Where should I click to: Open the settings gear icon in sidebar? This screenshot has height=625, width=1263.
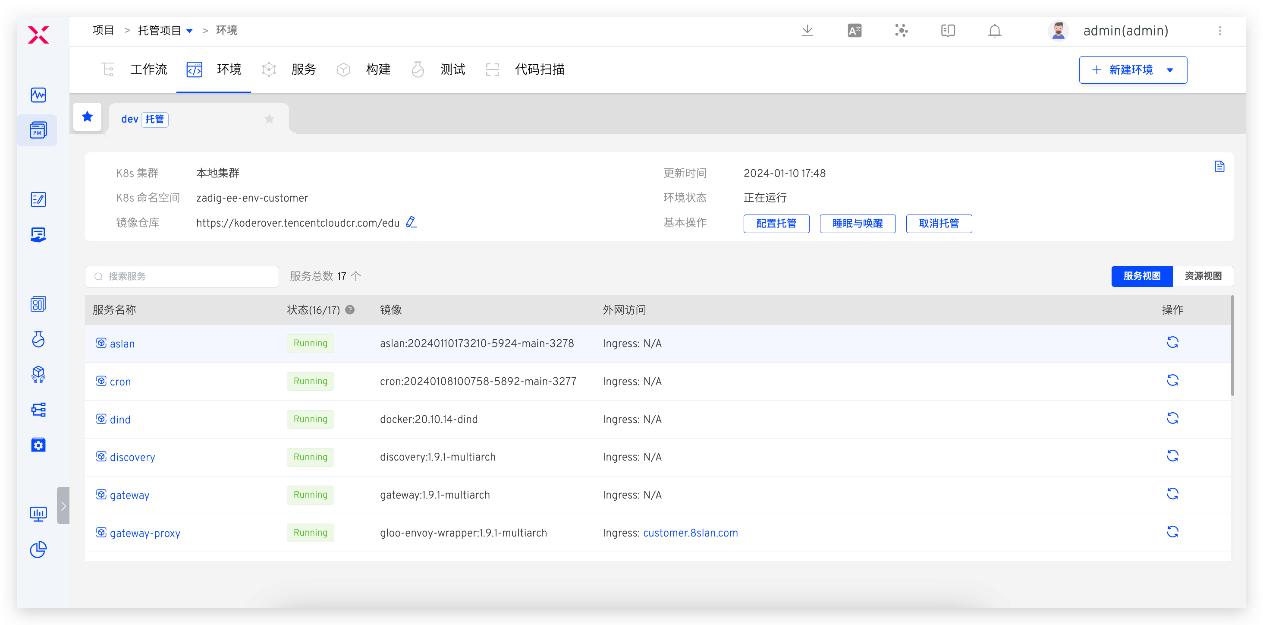(x=38, y=445)
